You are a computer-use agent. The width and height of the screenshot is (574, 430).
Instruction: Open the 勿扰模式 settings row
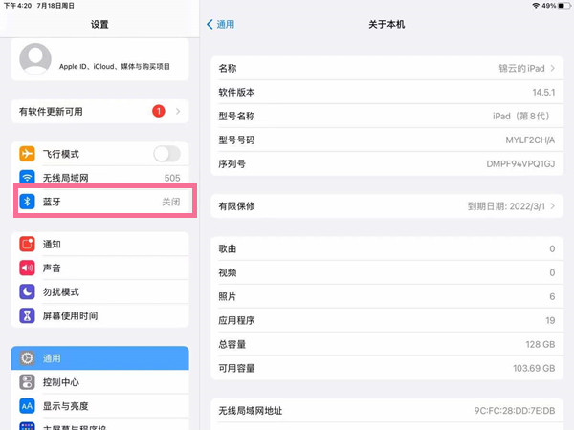click(99, 291)
